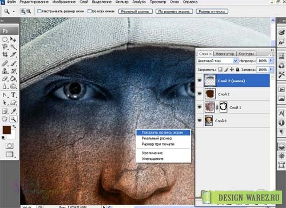Select the Notes tool
The width and height of the screenshot is (286, 208).
(5, 111)
